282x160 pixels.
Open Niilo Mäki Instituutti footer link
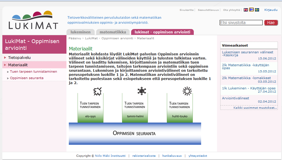pyautogui.click(x=110, y=156)
